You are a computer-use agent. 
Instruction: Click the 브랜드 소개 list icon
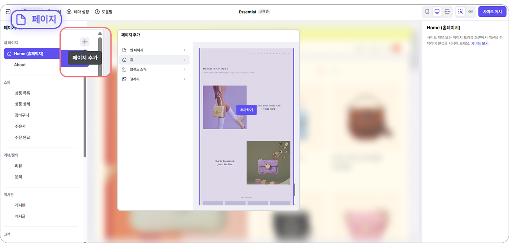coord(125,69)
